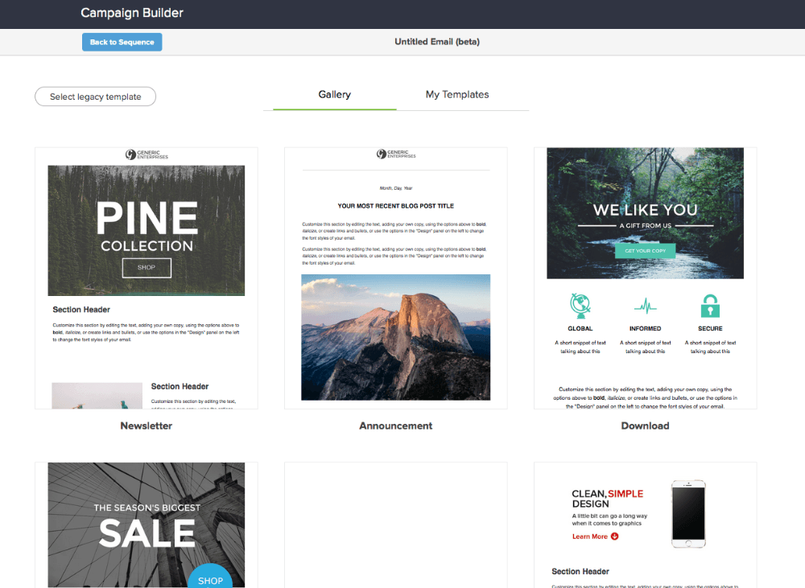Click the Get Your Copy button in Download preview
805x588 pixels.
point(646,251)
